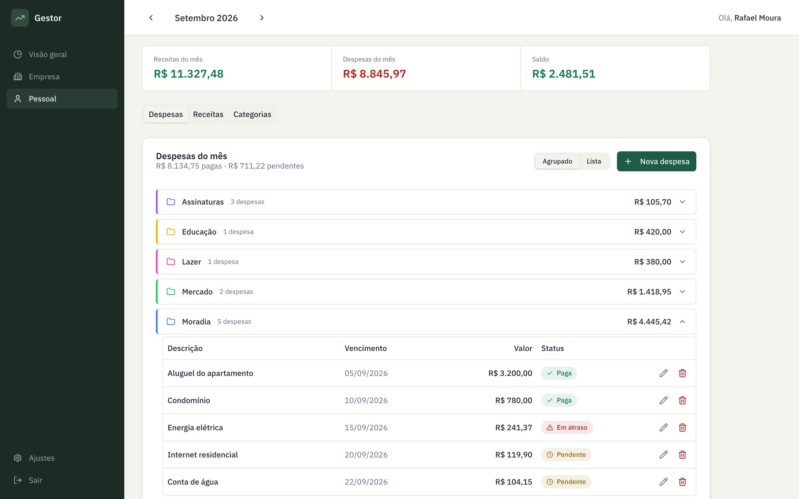Screen dimensions: 799x499
Task: Click the Saldo R$ 2.481,51 value
Action: pyautogui.click(x=564, y=74)
